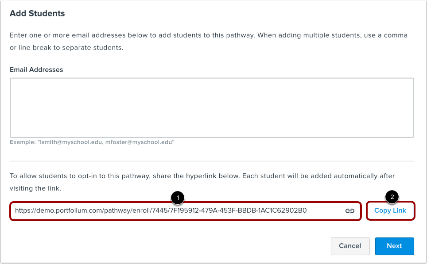
Task: Click the mfoster@myschool.edu example address
Action: (x=140, y=142)
